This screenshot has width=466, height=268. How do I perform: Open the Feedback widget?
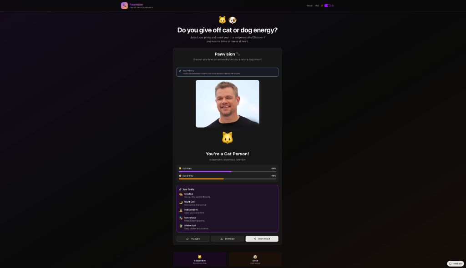click(455, 263)
